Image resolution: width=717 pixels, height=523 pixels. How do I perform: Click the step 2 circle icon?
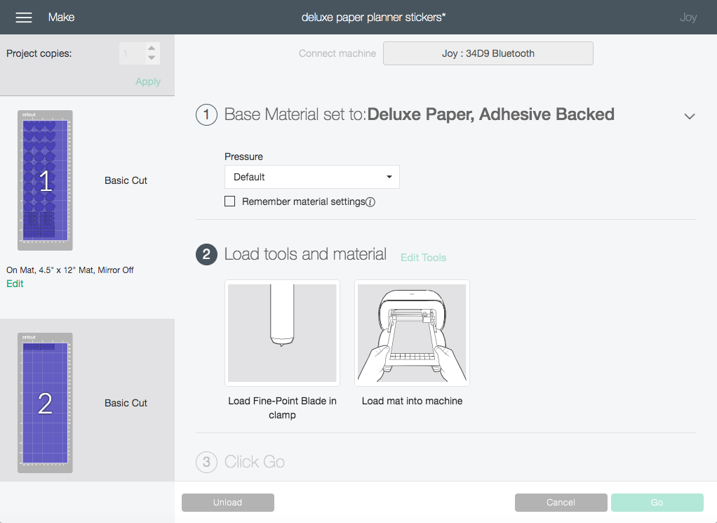point(207,254)
